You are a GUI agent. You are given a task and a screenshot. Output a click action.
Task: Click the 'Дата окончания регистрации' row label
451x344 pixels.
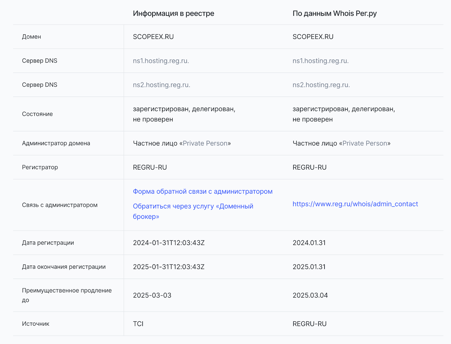64,267
